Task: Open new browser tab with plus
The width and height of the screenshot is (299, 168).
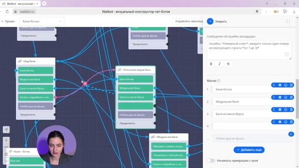Action: coord(44,4)
